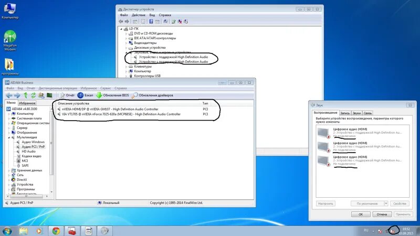Image resolution: width=420 pixels, height=236 pixels.
Task: Open Google Chrome from the taskbar
Action: [x=56, y=231]
